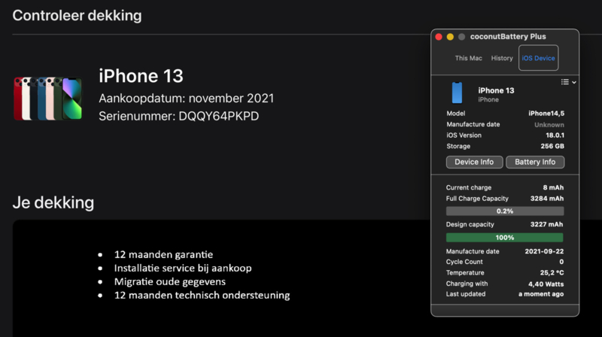Close the coconutBattery Plus window
602x337 pixels.
(x=439, y=37)
